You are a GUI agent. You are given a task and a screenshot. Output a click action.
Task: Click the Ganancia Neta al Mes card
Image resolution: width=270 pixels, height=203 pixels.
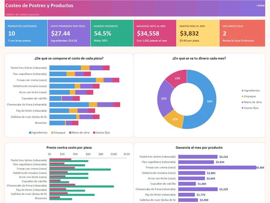point(155,33)
